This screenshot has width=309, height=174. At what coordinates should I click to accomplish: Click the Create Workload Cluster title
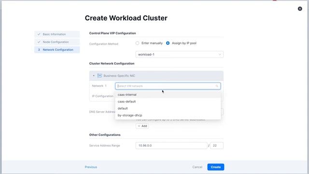tap(126, 18)
